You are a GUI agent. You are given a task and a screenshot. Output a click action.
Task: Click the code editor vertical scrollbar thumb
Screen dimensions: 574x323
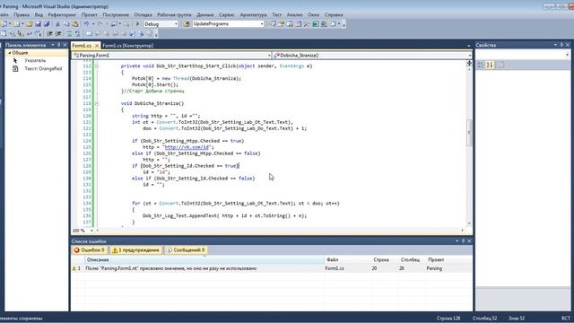(469, 133)
